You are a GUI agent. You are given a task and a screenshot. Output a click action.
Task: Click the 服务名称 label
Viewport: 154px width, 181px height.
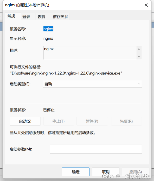tap(18, 29)
